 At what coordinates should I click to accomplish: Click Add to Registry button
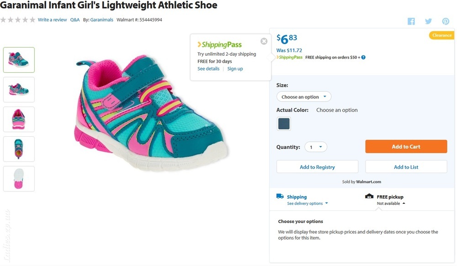click(x=318, y=167)
